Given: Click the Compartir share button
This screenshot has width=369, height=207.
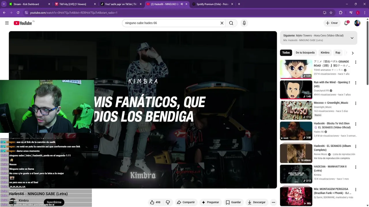Looking at the screenshot, I should [x=186, y=202].
